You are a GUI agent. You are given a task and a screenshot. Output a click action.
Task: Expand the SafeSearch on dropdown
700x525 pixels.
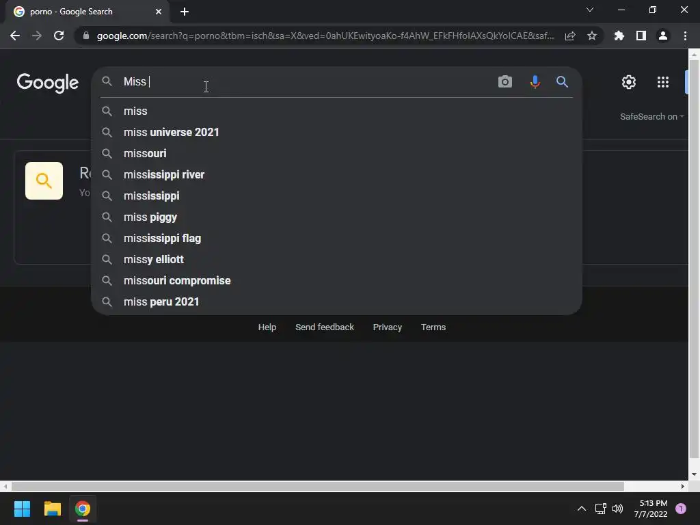651,116
